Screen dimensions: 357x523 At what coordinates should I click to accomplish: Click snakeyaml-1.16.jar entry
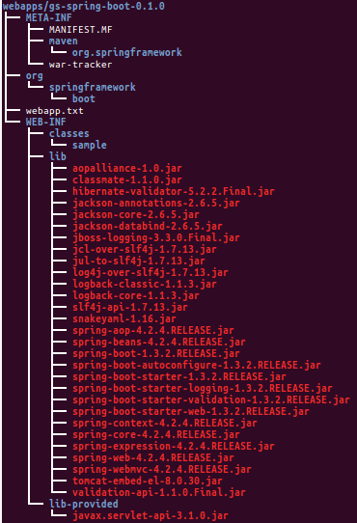coord(124,318)
